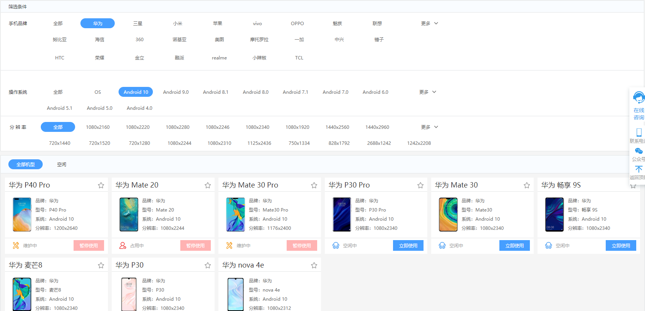Click 暂停使用 on 华为 Mate 20 card

196,245
